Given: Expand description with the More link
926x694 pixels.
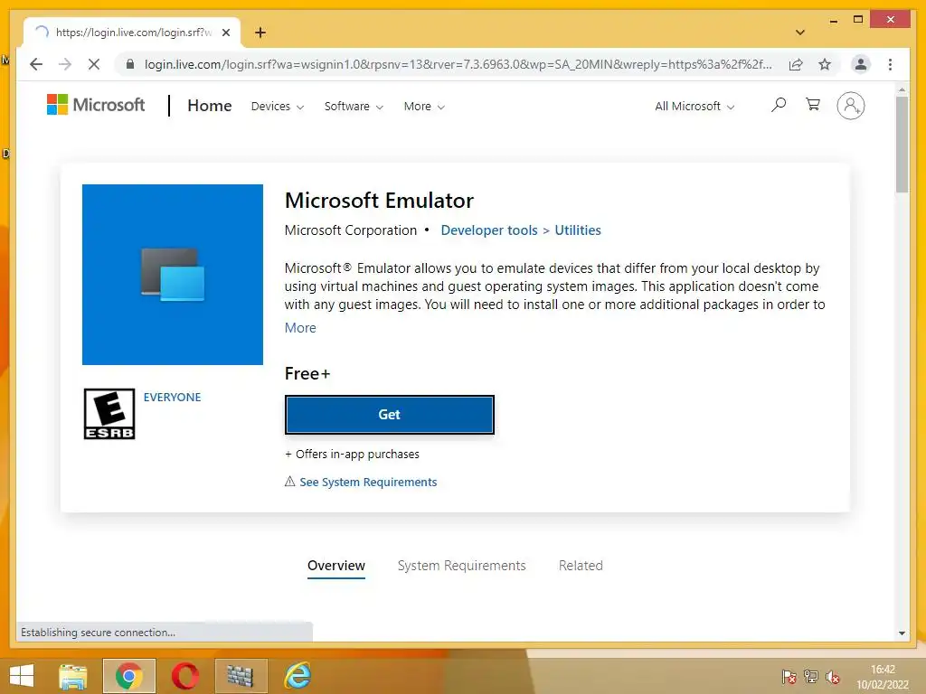Looking at the screenshot, I should point(300,327).
